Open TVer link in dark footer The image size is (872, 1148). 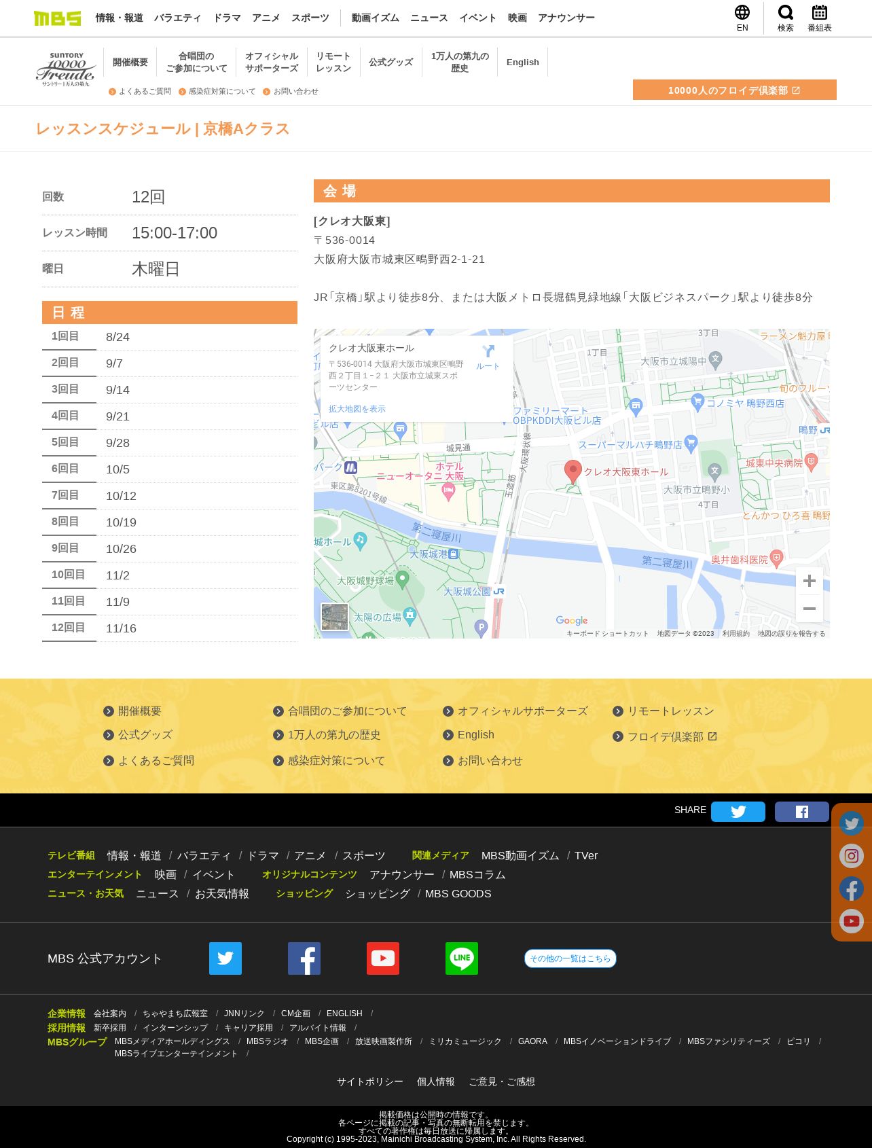[586, 856]
